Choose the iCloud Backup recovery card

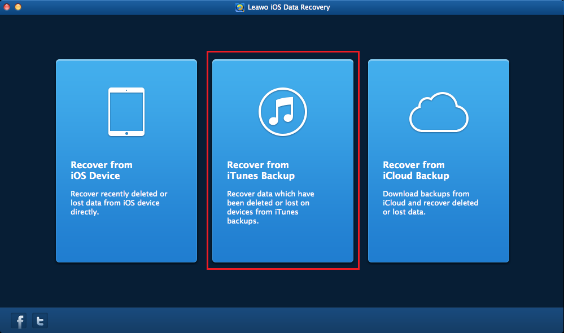pyautogui.click(x=439, y=237)
